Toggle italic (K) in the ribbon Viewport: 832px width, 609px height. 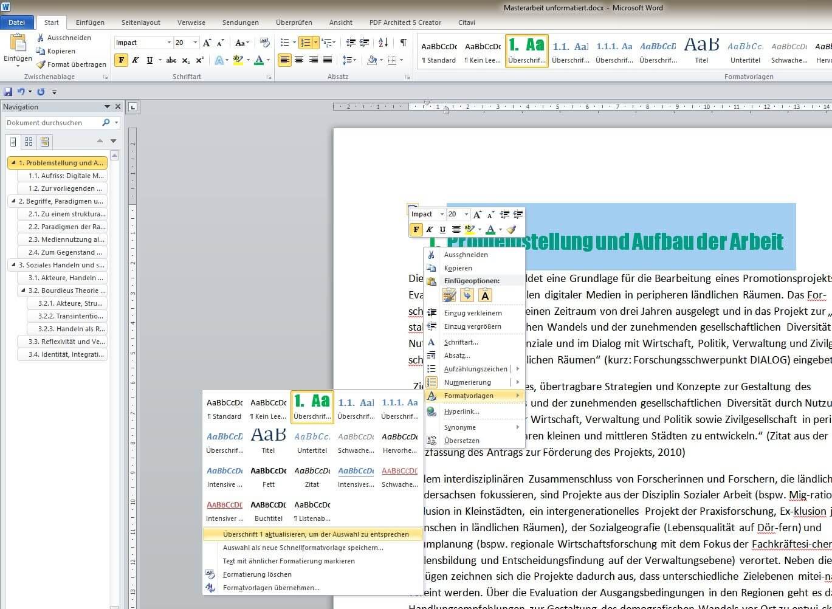tap(135, 60)
